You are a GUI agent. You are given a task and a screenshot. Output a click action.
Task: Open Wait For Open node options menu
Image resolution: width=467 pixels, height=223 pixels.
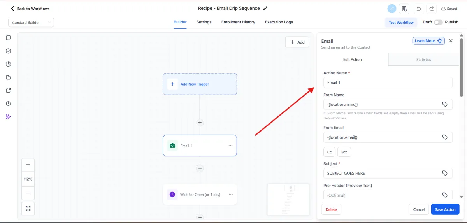pyautogui.click(x=231, y=195)
